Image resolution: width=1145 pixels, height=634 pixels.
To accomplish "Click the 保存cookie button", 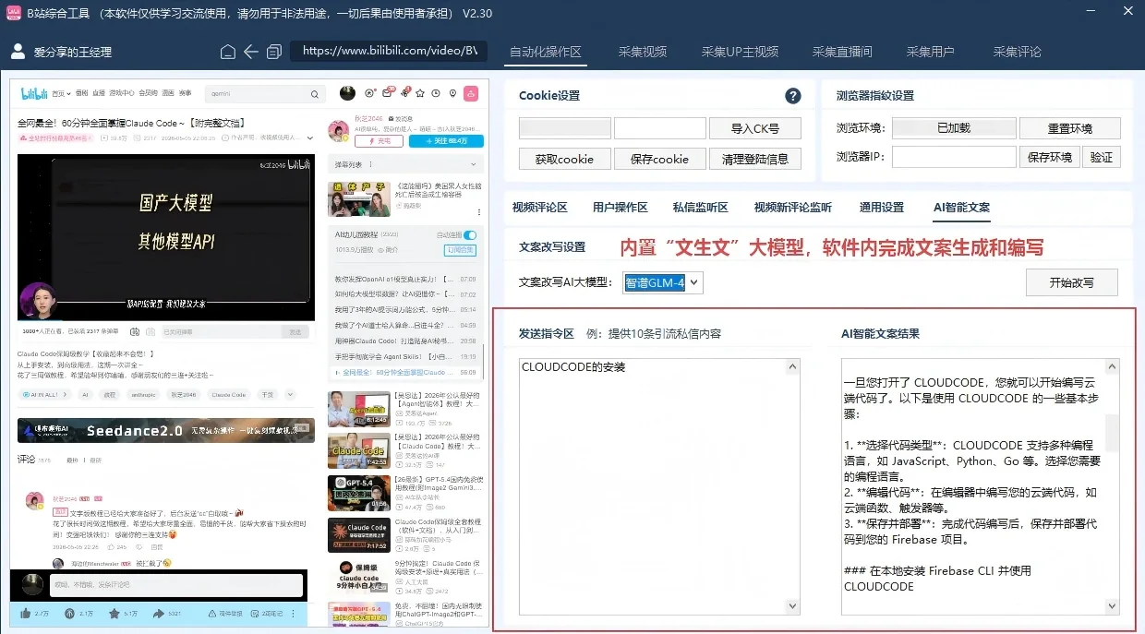I will 659,158.
